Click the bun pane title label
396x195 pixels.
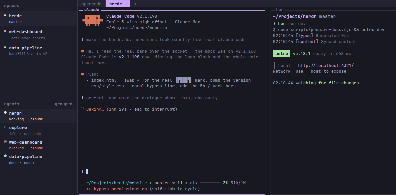click(280, 10)
